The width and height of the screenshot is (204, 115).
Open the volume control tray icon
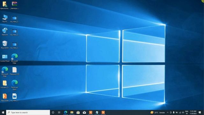coord(183,112)
